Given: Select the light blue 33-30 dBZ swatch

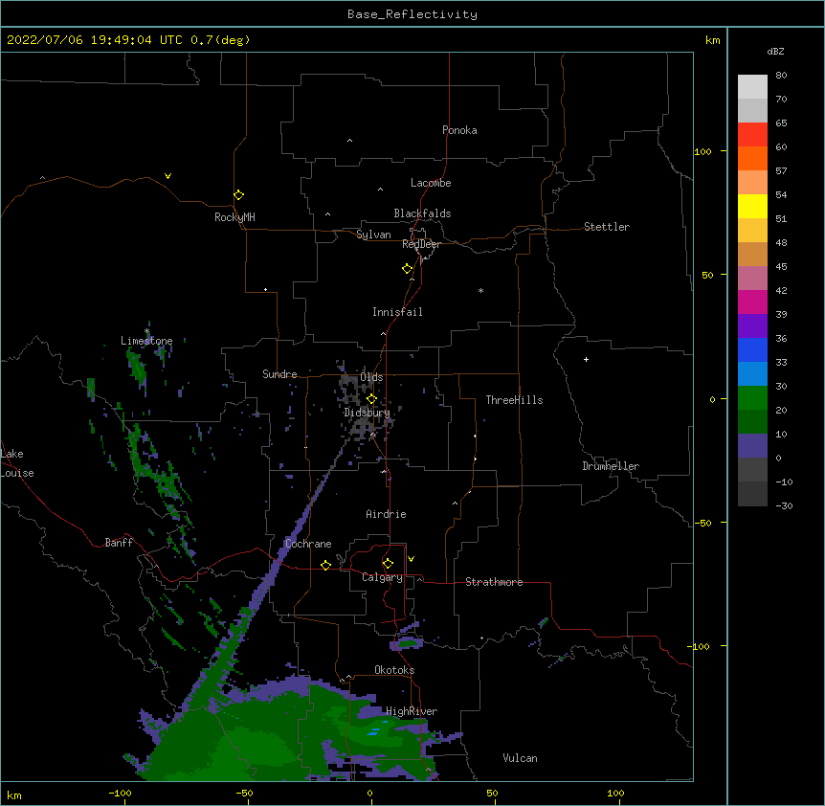Looking at the screenshot, I should tap(752, 374).
